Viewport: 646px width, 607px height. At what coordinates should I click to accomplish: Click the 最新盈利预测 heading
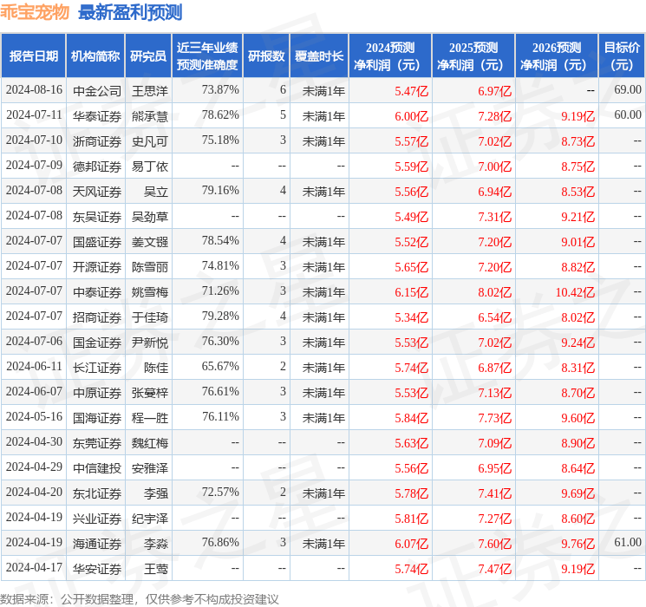(x=130, y=12)
